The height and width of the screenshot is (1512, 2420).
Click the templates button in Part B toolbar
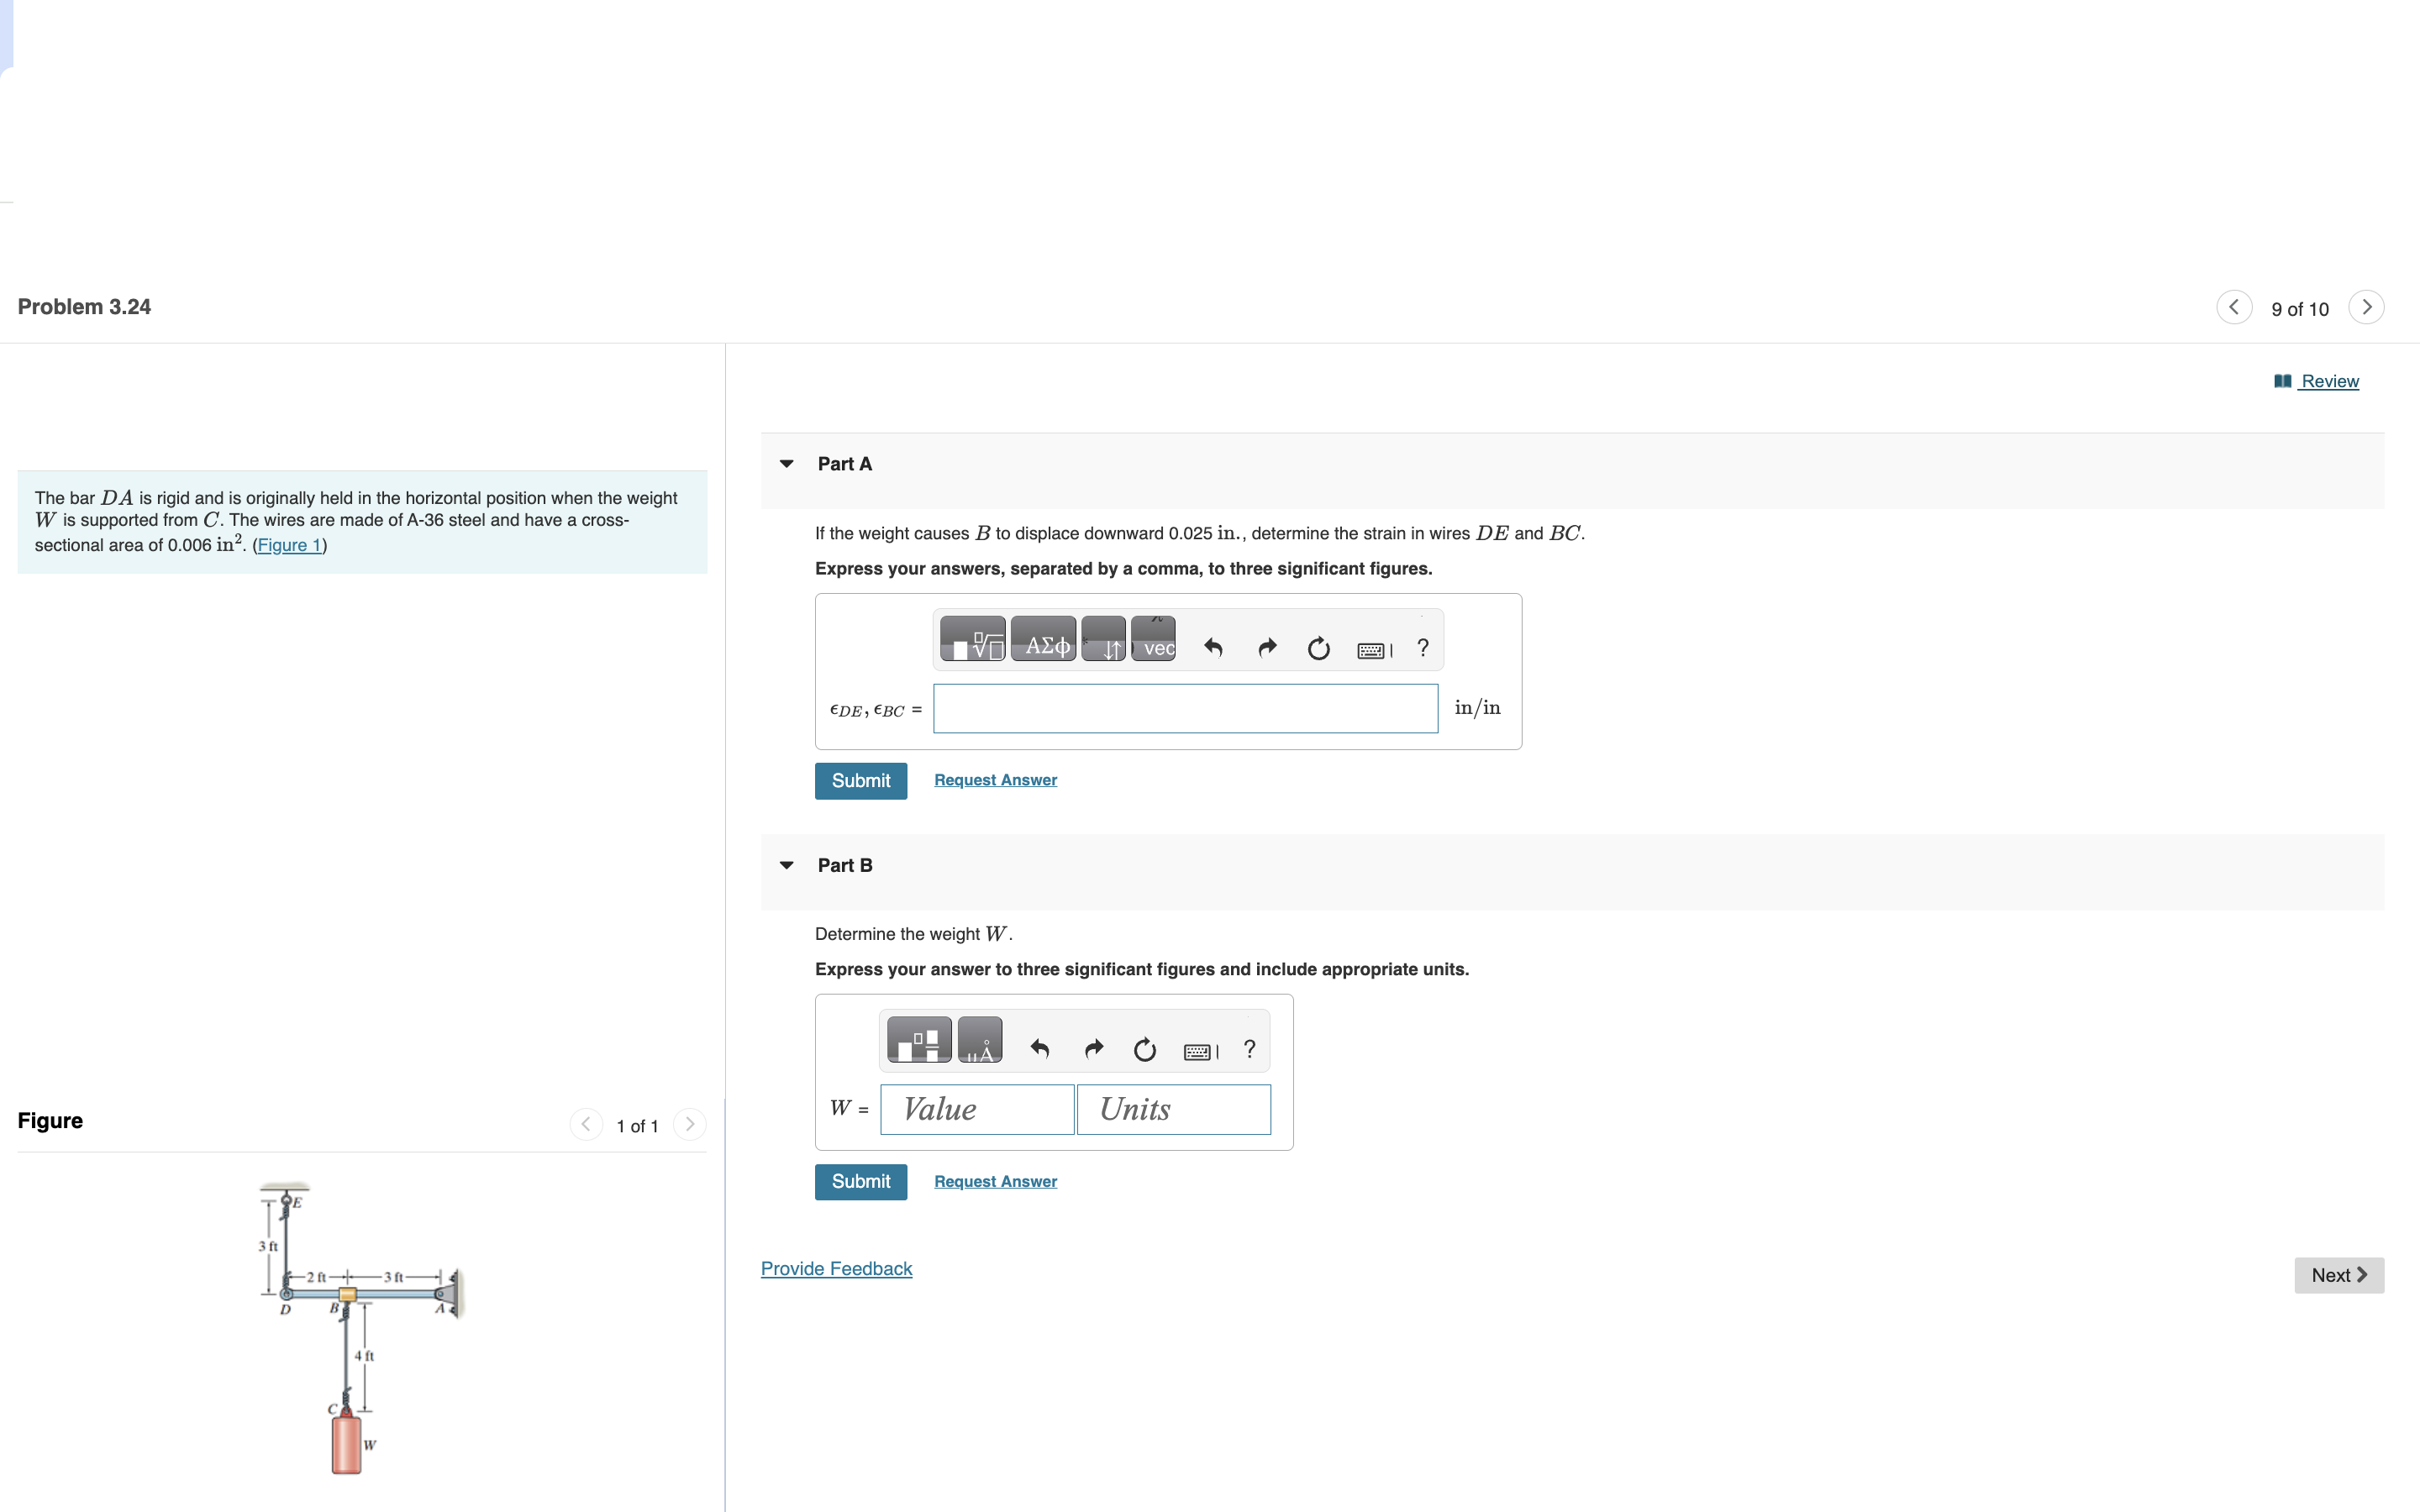click(918, 1041)
